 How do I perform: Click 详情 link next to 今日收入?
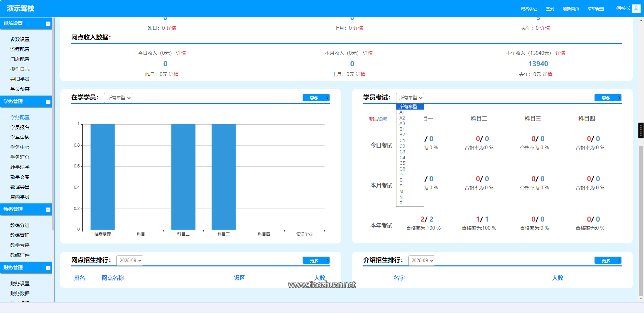point(181,53)
